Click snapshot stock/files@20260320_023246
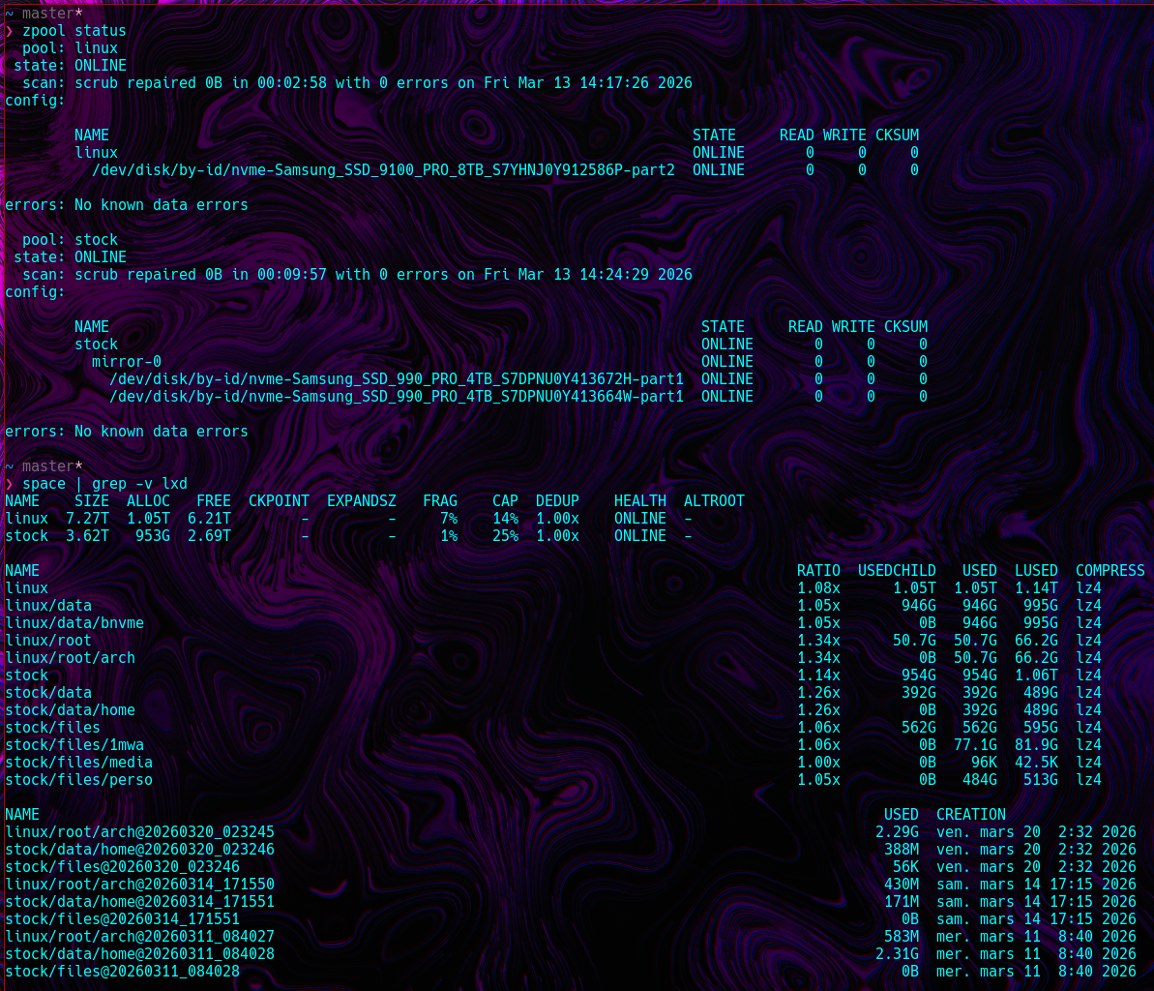 [x=122, y=866]
